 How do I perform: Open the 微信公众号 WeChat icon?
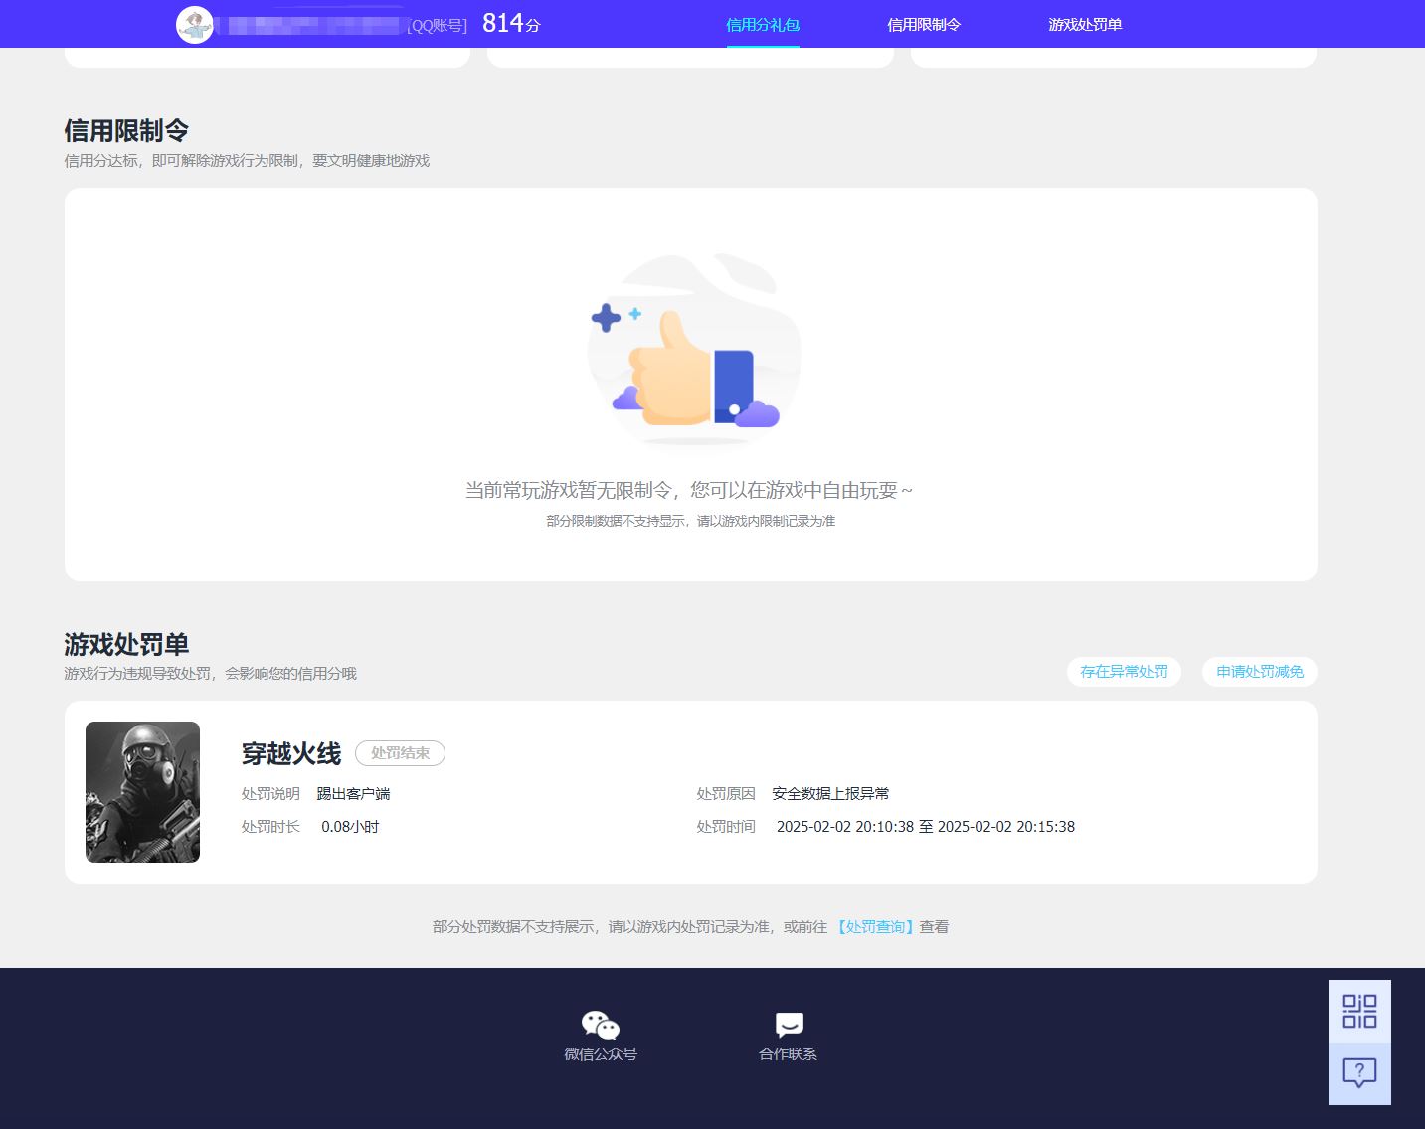click(x=599, y=1024)
